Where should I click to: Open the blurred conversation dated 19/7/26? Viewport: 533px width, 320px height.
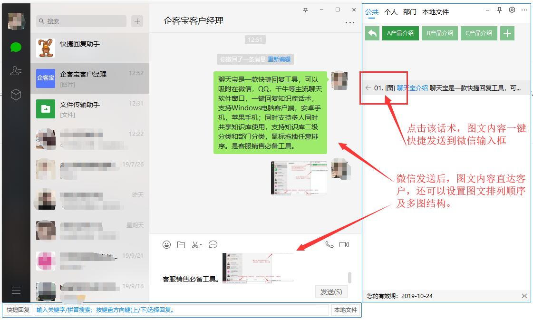[90, 170]
